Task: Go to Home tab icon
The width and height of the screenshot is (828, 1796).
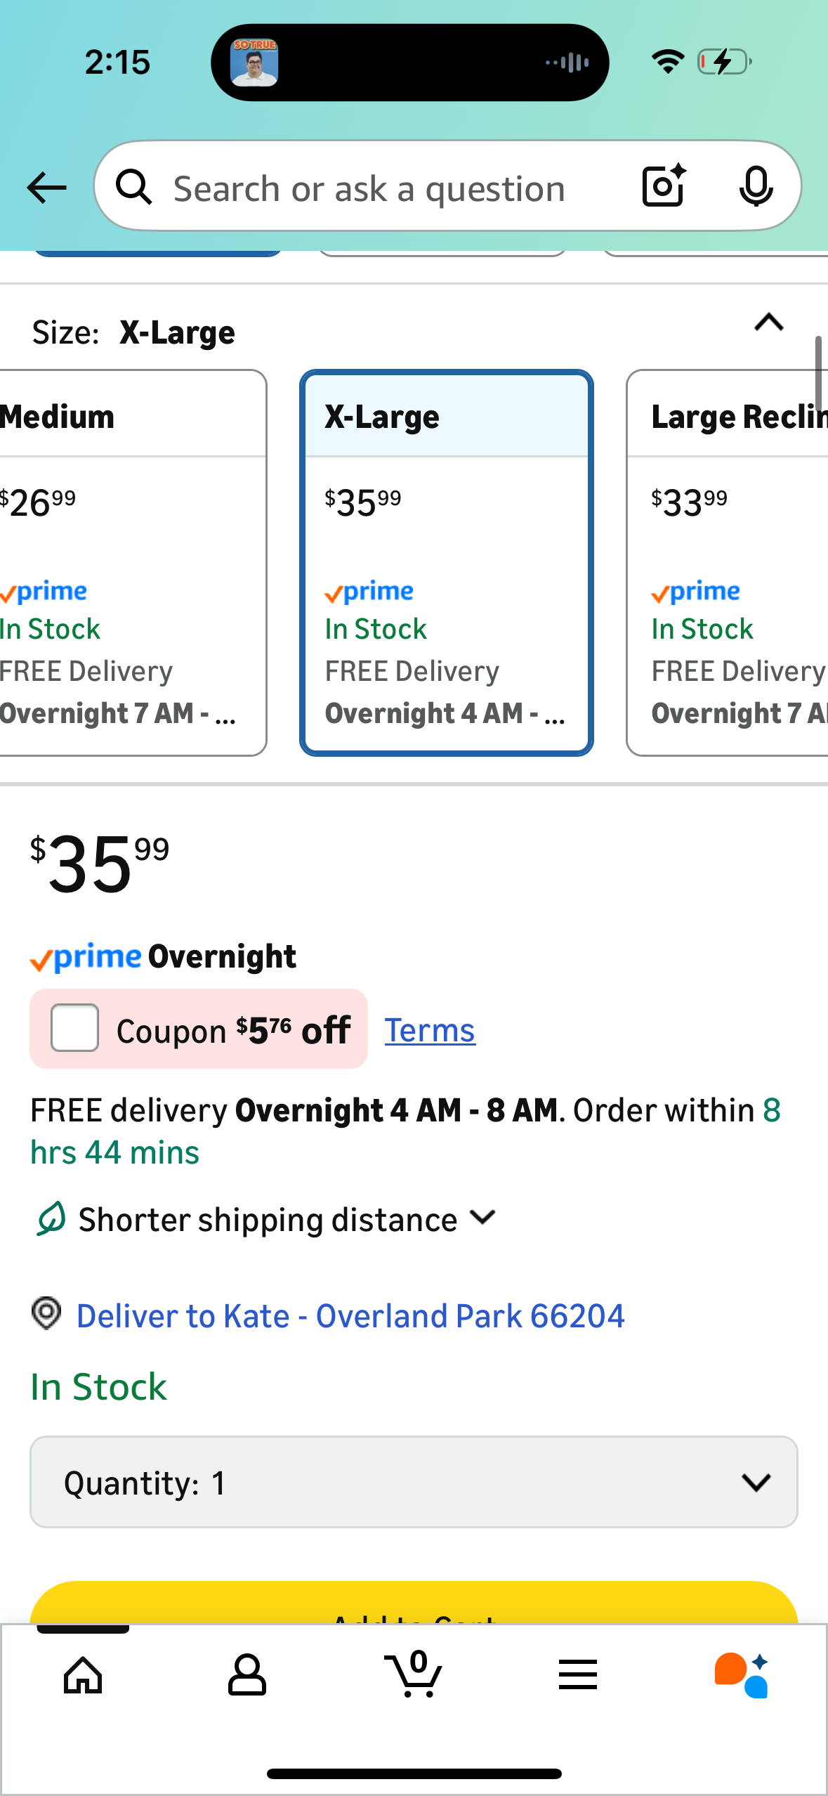Action: coord(83,1675)
